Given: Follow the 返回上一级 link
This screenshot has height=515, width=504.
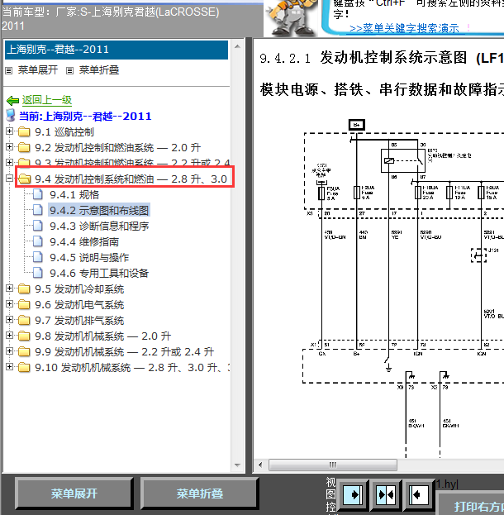Looking at the screenshot, I should 47,100.
